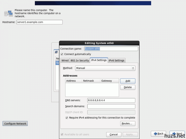The height and width of the screenshot is (139, 186).
Task: Open the Method dropdown showing Manual
Action: (105, 68)
